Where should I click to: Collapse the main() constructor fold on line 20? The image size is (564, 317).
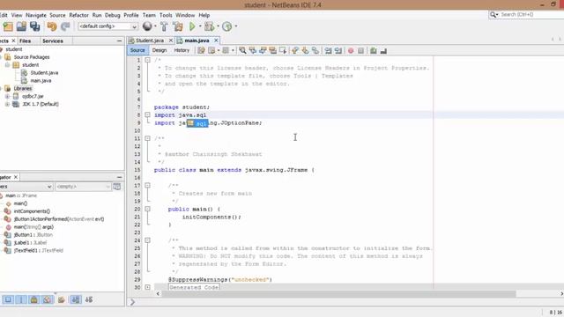point(147,209)
